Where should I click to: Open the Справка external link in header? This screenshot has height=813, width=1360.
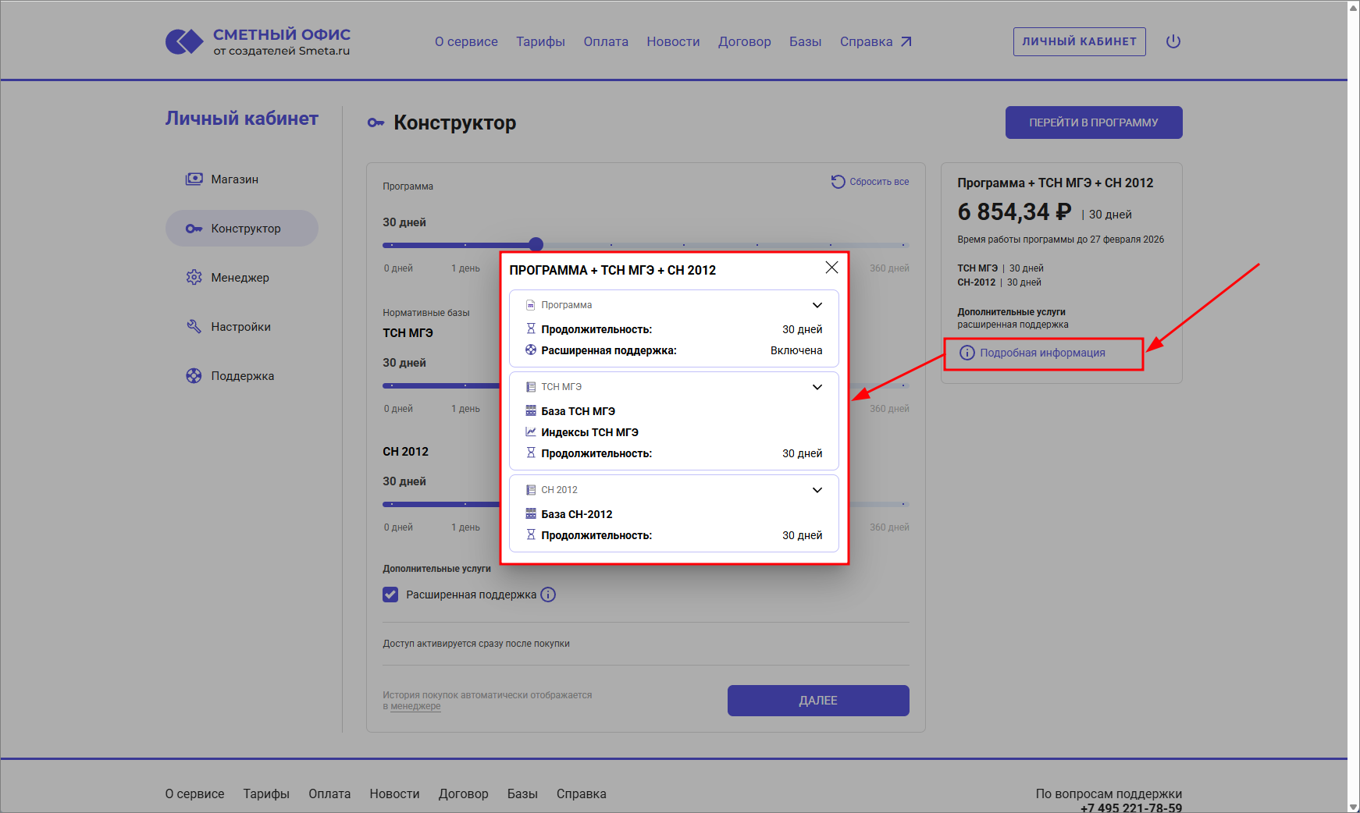pyautogui.click(x=875, y=41)
